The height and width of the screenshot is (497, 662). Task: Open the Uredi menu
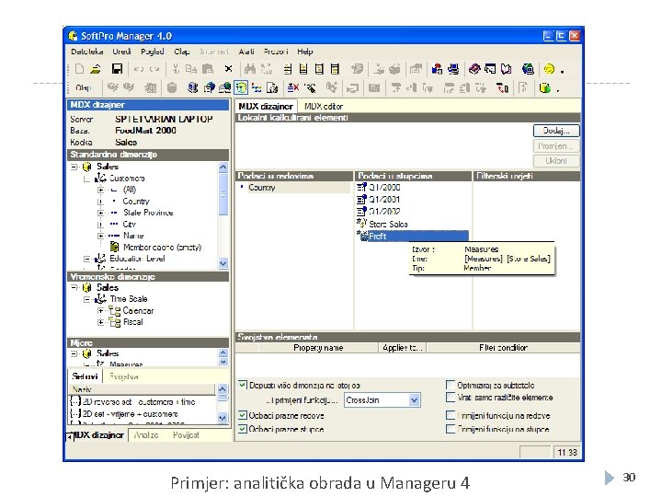click(x=121, y=52)
